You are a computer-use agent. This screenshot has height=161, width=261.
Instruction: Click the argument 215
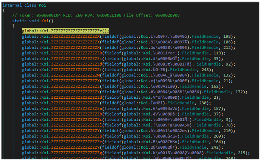pyautogui.click(x=242, y=153)
